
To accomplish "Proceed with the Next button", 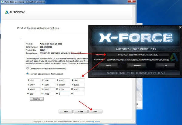I will (x=96, y=112).
